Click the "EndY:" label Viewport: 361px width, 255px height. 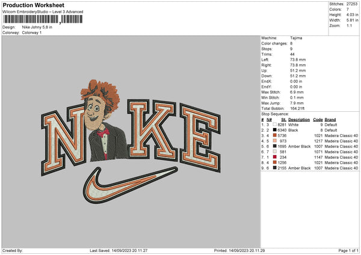267,87
